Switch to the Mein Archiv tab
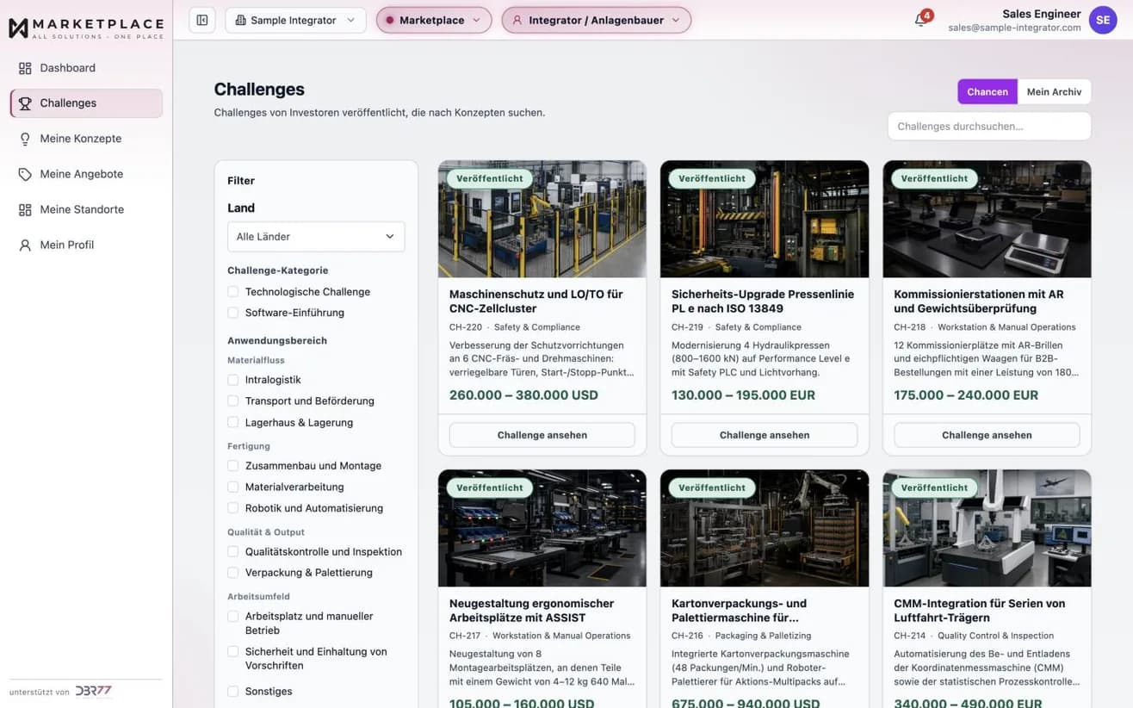Screen dimensions: 1133x708 pyautogui.click(x=1054, y=92)
